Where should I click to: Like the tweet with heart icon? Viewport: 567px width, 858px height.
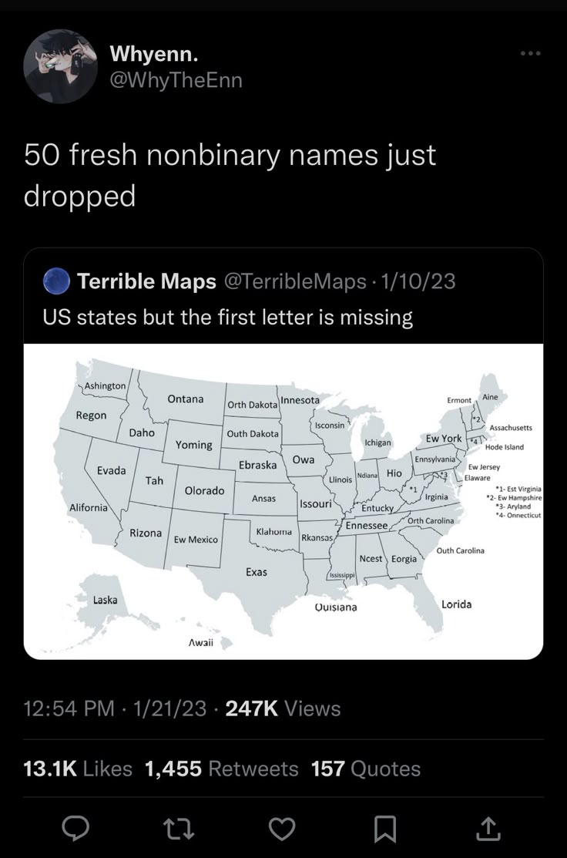pyautogui.click(x=283, y=829)
